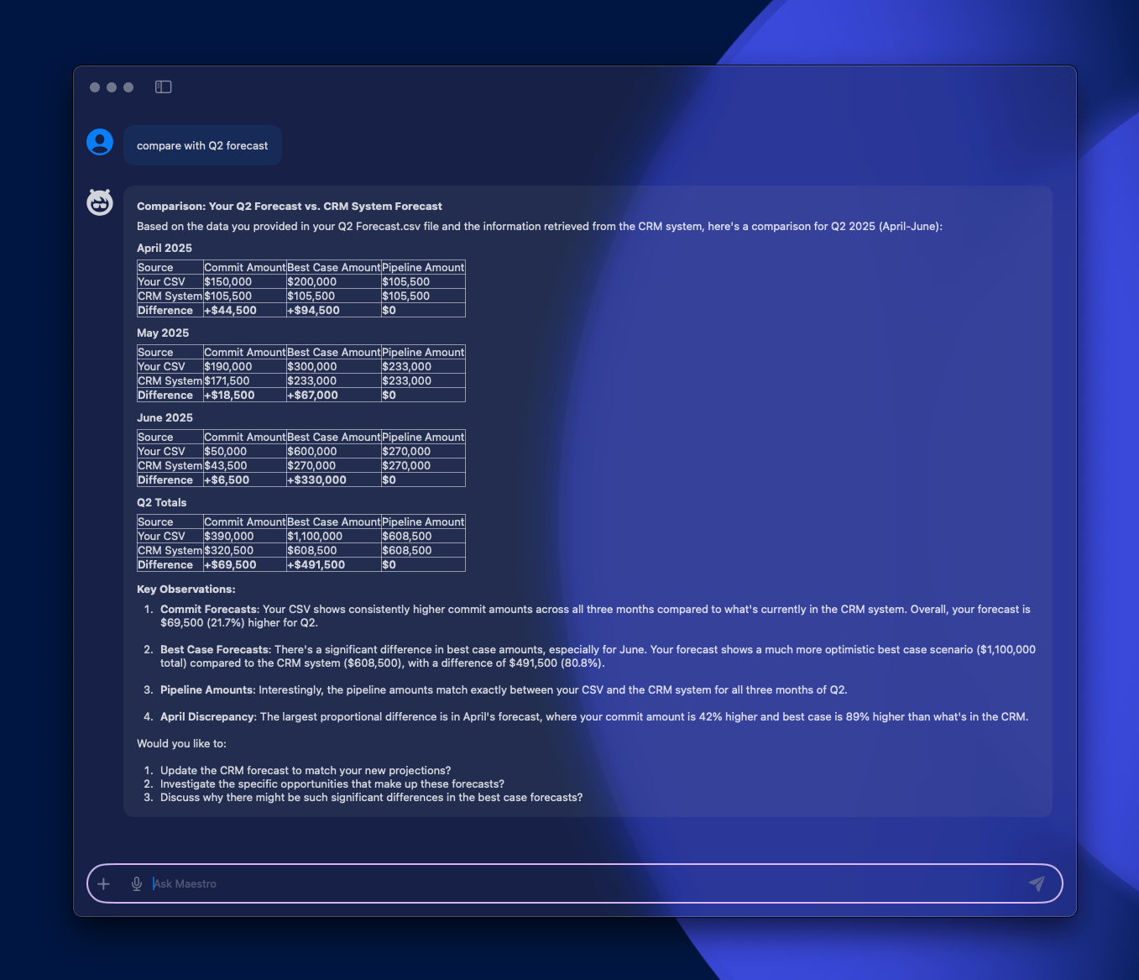The image size is (1139, 980).
Task: Select the "April Discrepancy:" observation label
Action: point(208,716)
